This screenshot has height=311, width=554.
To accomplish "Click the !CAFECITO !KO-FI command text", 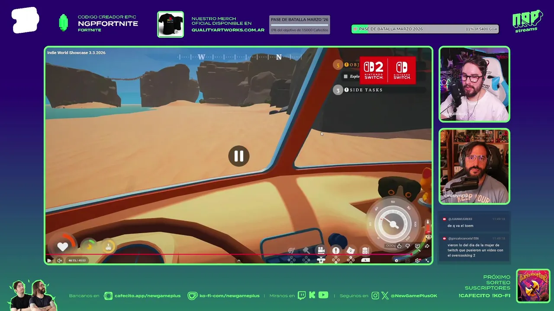I will [x=484, y=296].
